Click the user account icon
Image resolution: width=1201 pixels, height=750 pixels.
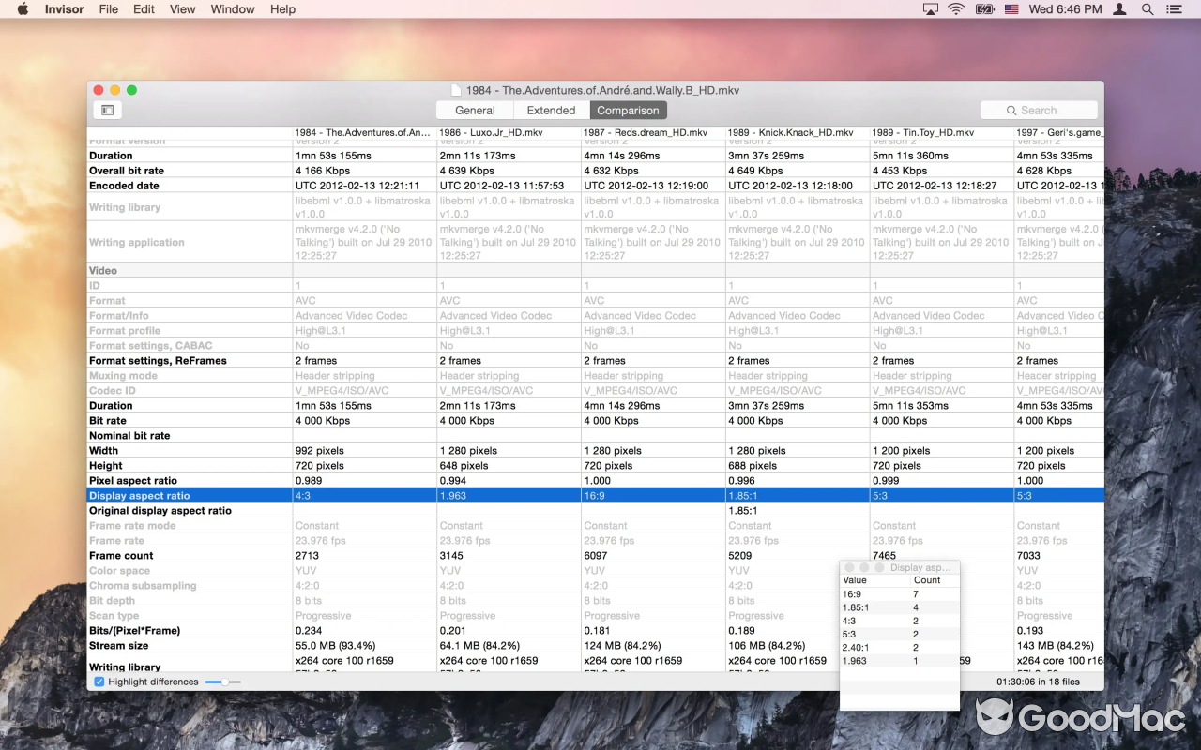pos(1119,9)
